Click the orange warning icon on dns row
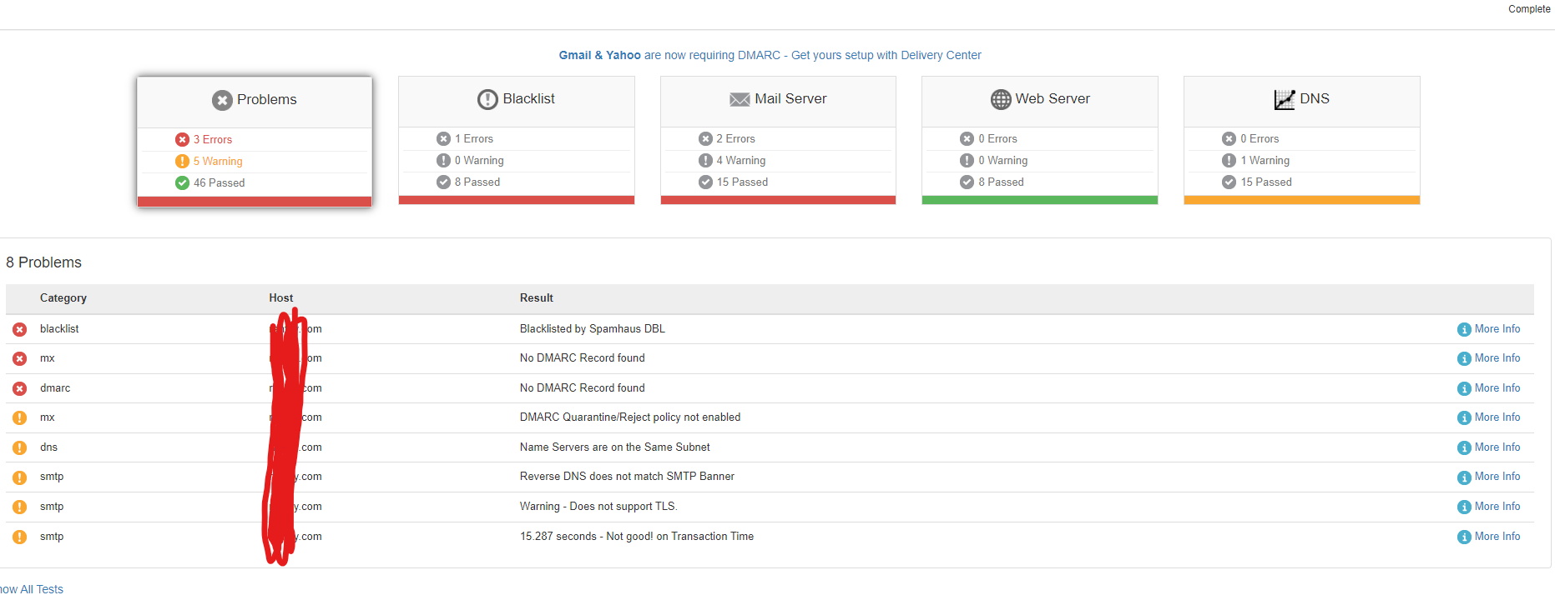 19,447
